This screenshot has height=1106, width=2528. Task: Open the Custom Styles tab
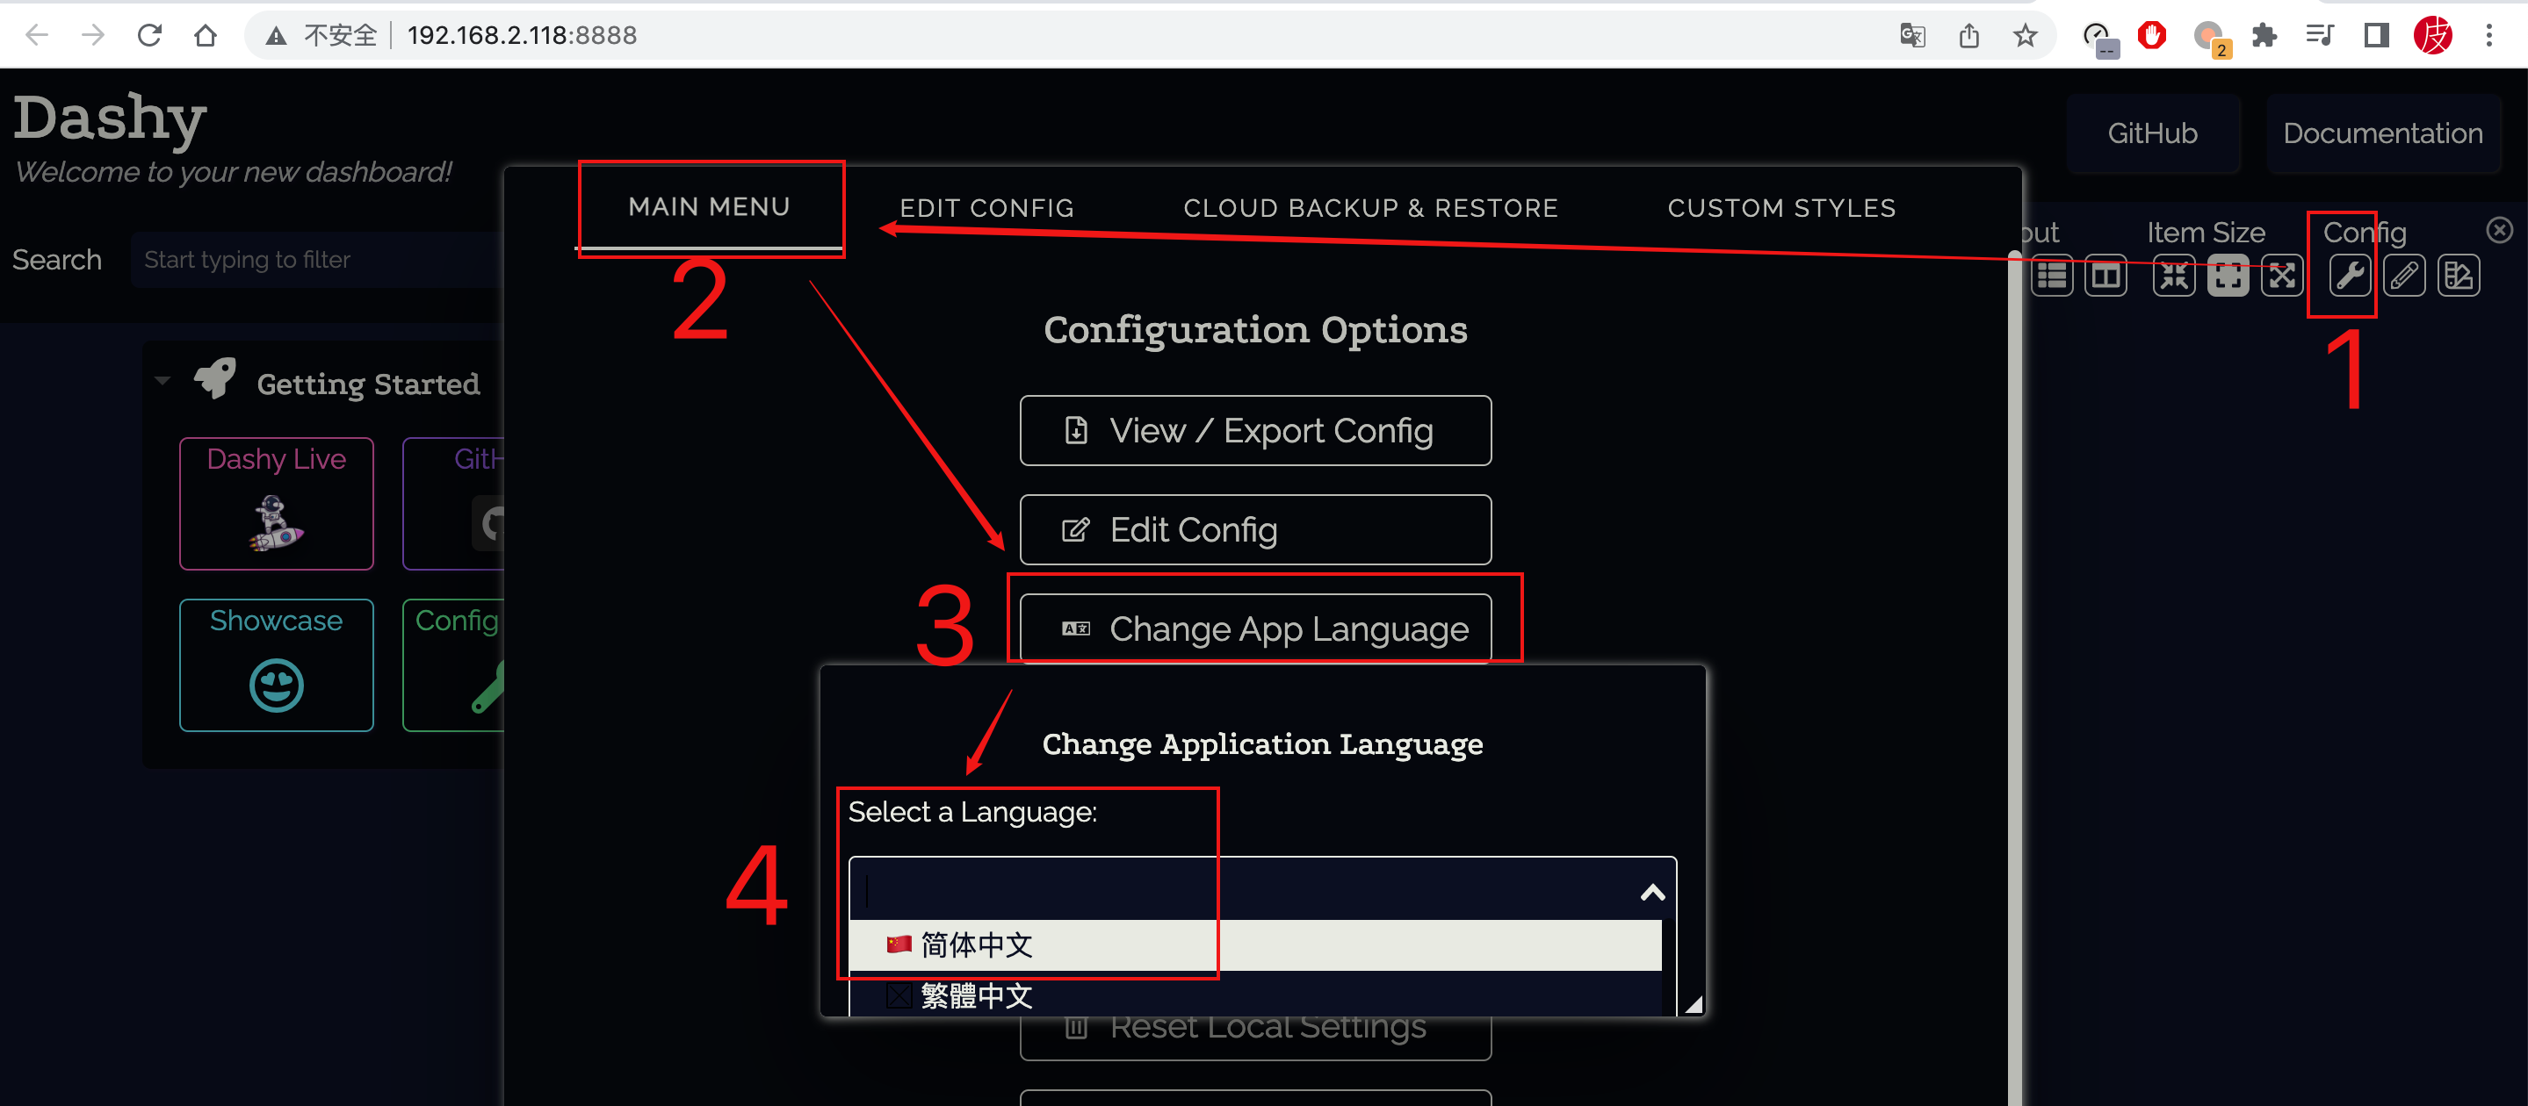1781,208
